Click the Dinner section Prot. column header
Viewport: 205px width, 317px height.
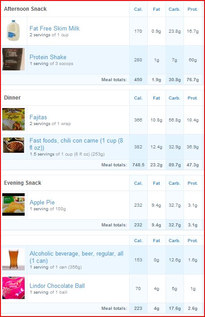[193, 98]
